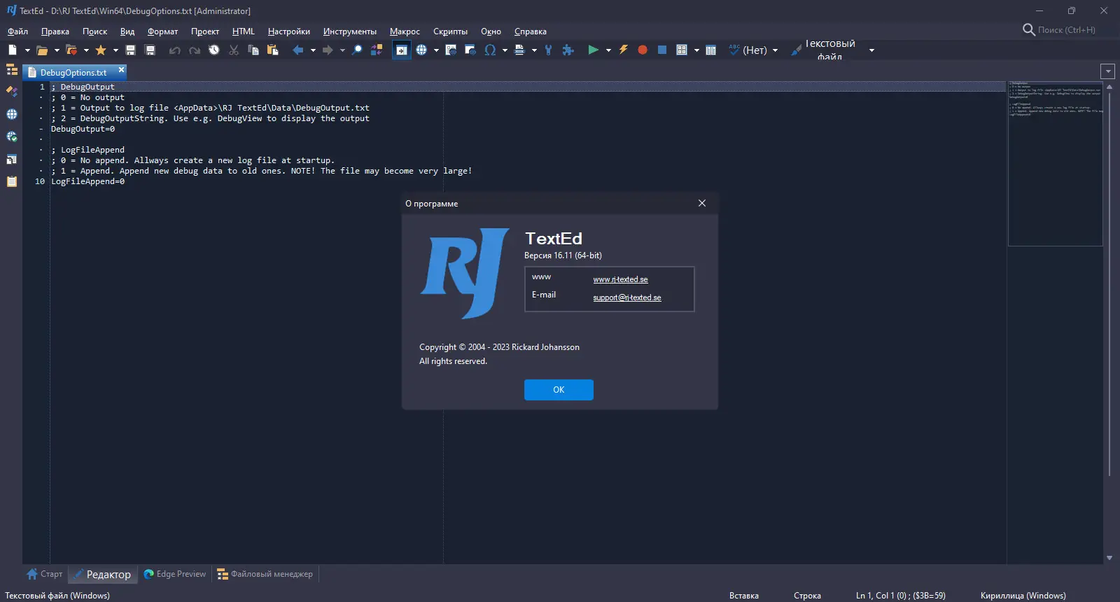Image resolution: width=1120 pixels, height=602 pixels.
Task: Click the Ln 1, Col 1 status entry
Action: pyautogui.click(x=901, y=596)
